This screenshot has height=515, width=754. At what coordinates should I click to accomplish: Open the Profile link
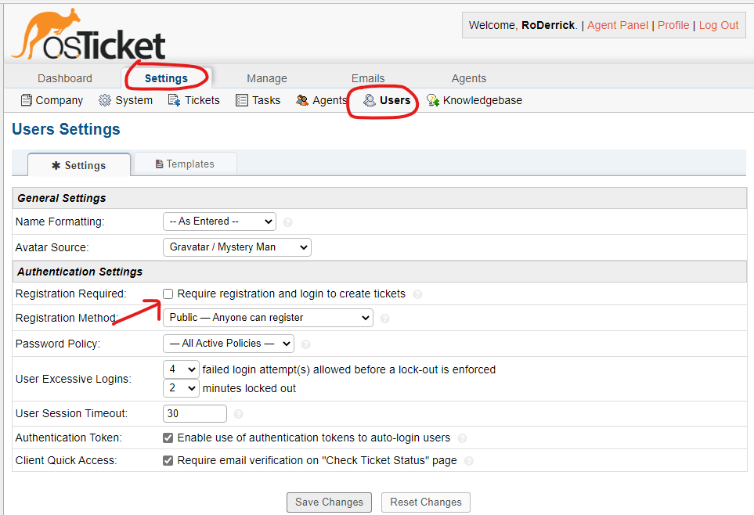(673, 26)
